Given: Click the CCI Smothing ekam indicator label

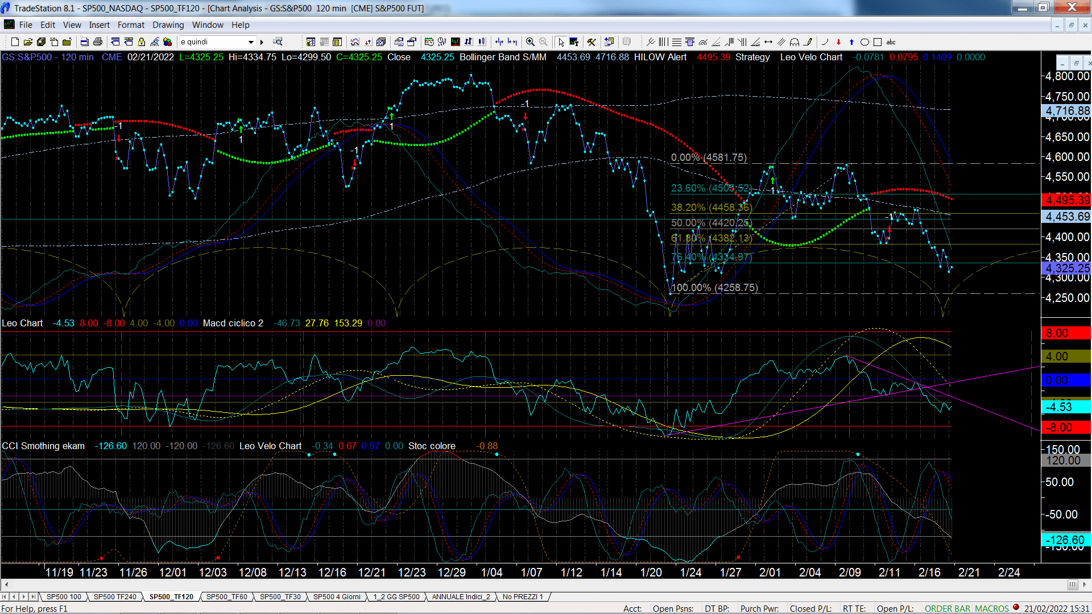Looking at the screenshot, I should (x=43, y=446).
